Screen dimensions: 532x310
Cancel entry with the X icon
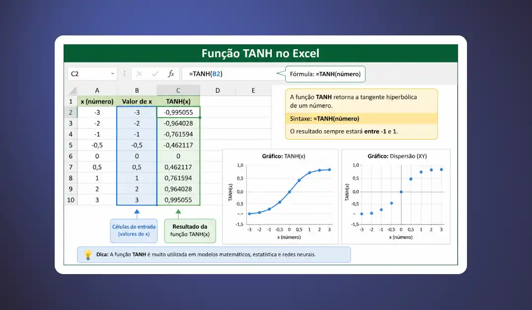pos(139,74)
